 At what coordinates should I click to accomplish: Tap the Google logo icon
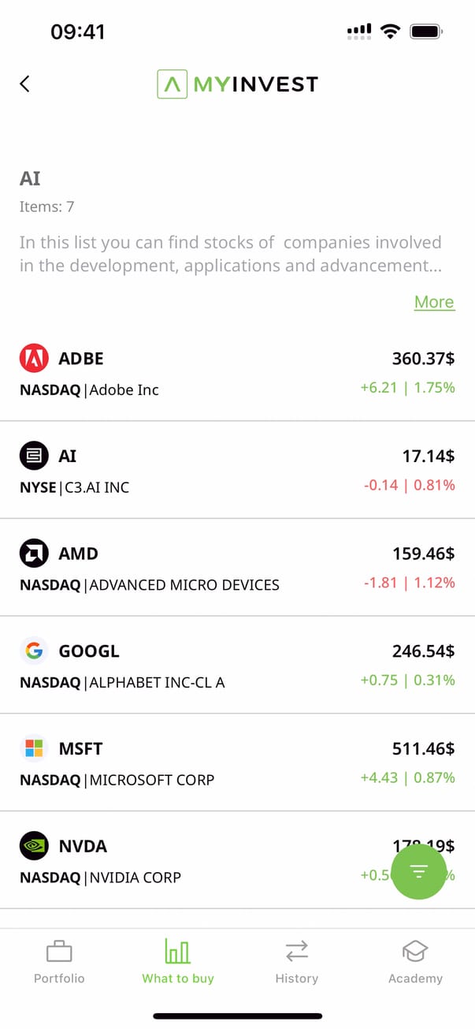[x=33, y=651]
